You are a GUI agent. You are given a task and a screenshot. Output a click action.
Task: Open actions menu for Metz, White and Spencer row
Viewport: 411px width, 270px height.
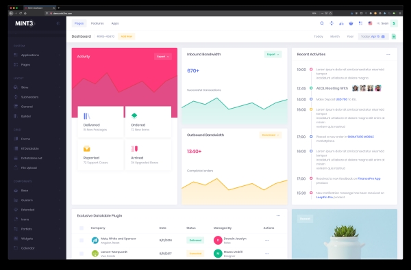click(267, 240)
